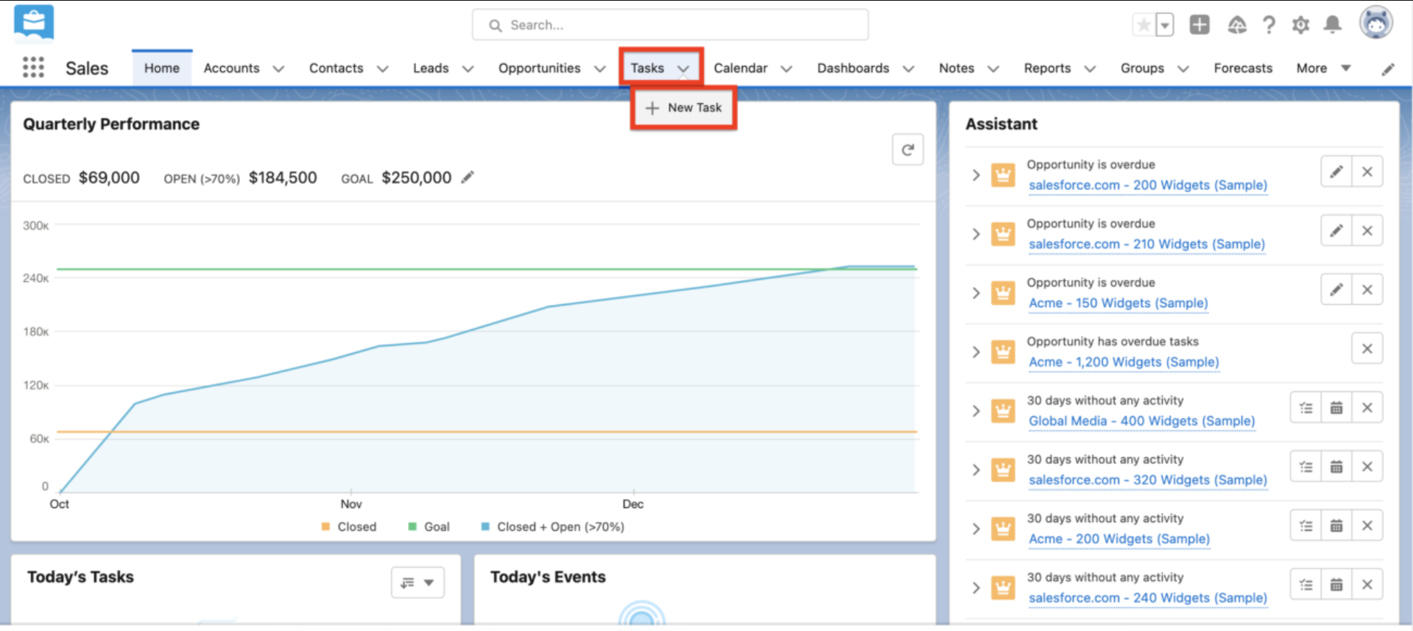This screenshot has width=1413, height=631.
Task: Open Acme - 150 Widgets (Sample) link
Action: (1118, 303)
